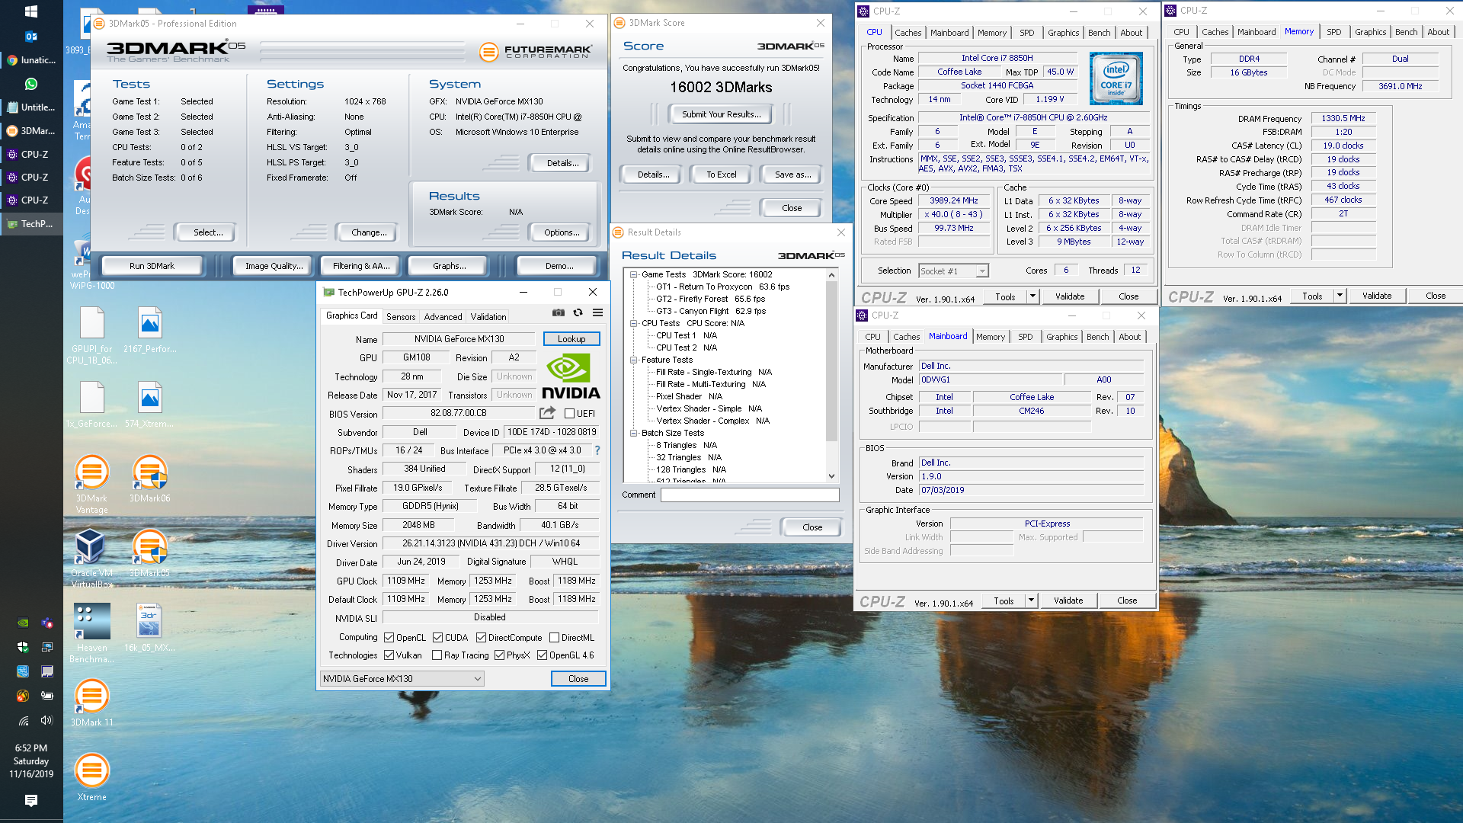Click the Comment input field

[x=750, y=495]
